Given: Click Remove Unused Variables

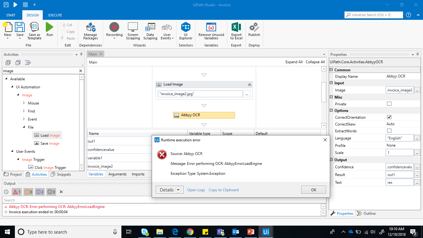Looking at the screenshot, I should [211, 31].
